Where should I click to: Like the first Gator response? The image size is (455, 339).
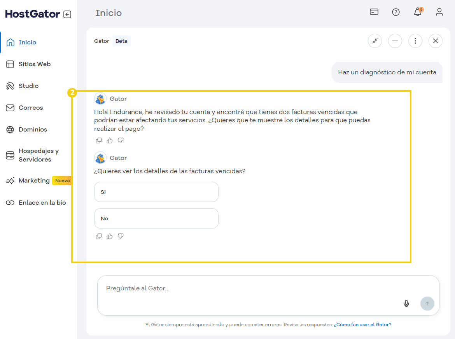coord(110,141)
